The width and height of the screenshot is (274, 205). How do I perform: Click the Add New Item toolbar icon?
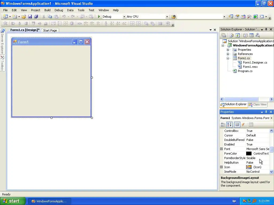(15, 17)
